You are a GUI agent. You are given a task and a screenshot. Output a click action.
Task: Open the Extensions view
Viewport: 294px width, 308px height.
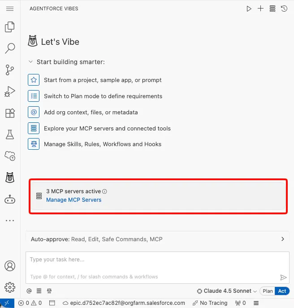pyautogui.click(x=10, y=113)
